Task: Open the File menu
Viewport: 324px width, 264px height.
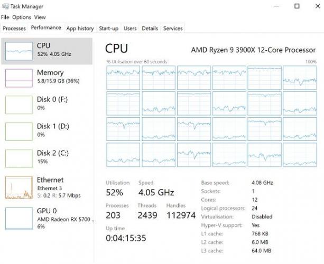Action: tap(5, 17)
